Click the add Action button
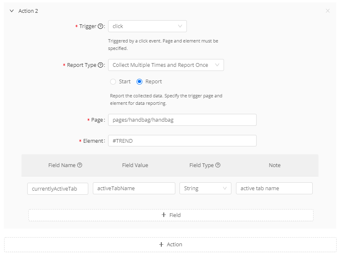This screenshot has width=342, height=257. pos(170,245)
